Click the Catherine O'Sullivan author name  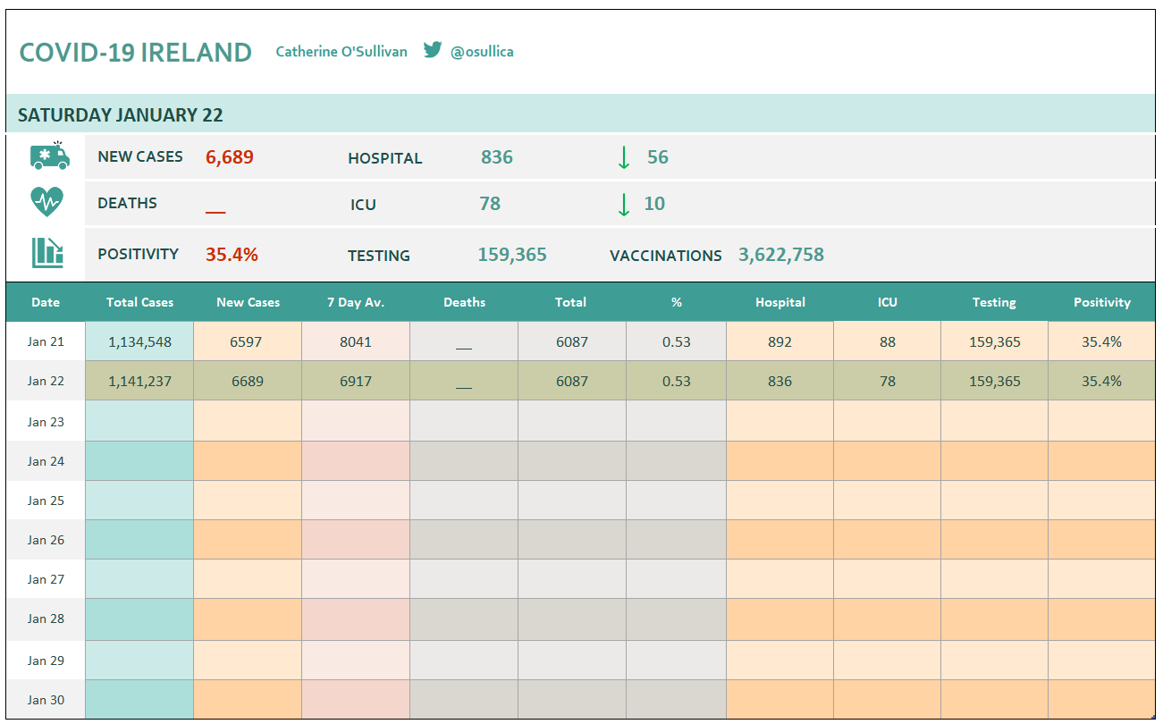click(341, 52)
